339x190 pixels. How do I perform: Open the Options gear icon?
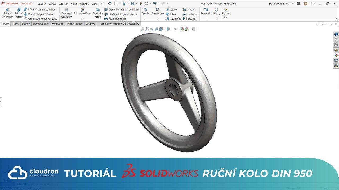tap(146, 4)
